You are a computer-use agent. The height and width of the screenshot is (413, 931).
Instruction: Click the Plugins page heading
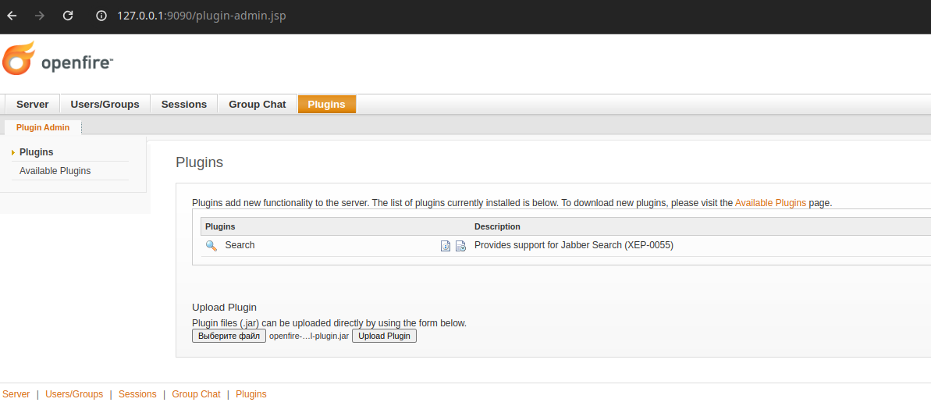click(x=200, y=162)
